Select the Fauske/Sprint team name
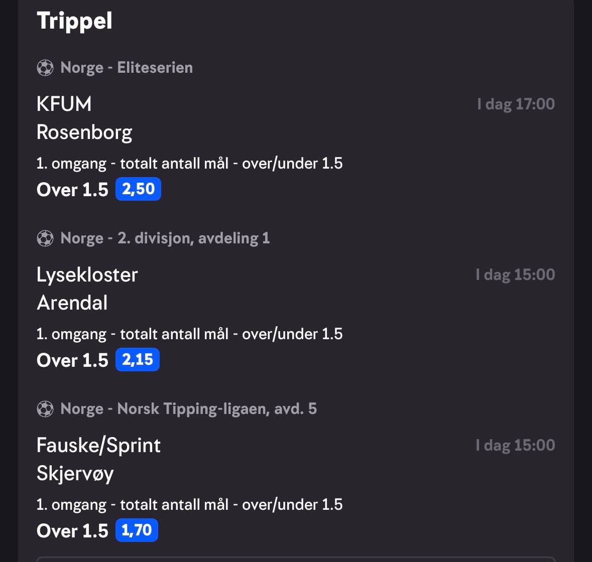Screen dimensions: 592x562 (x=98, y=446)
